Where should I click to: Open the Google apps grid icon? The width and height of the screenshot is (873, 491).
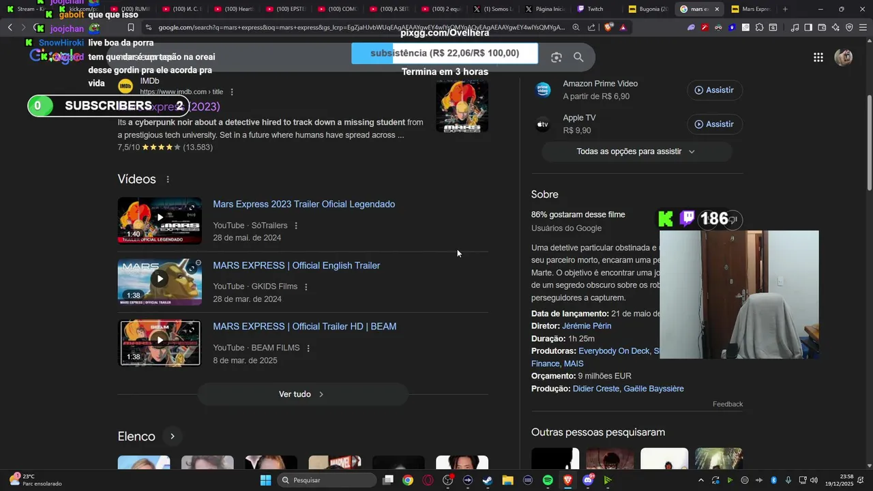(818, 57)
